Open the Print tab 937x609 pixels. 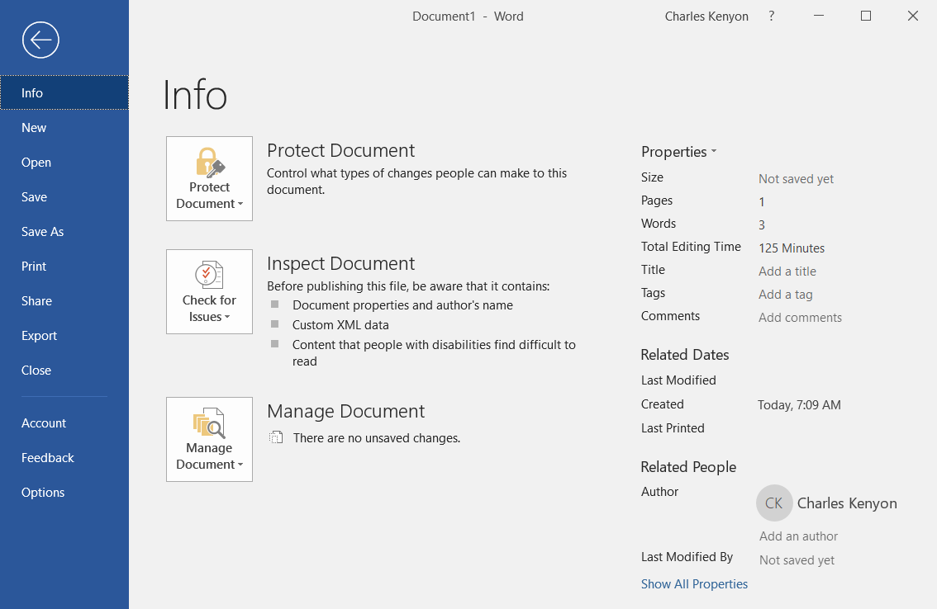pos(64,266)
